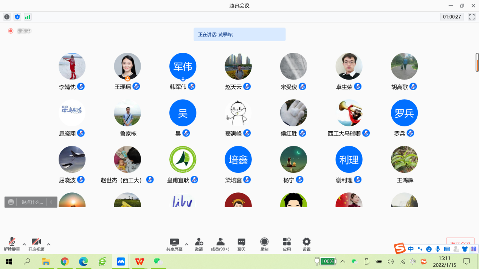Click the 离开会议 leave meeting button
The image size is (479, 269).
[460, 242]
